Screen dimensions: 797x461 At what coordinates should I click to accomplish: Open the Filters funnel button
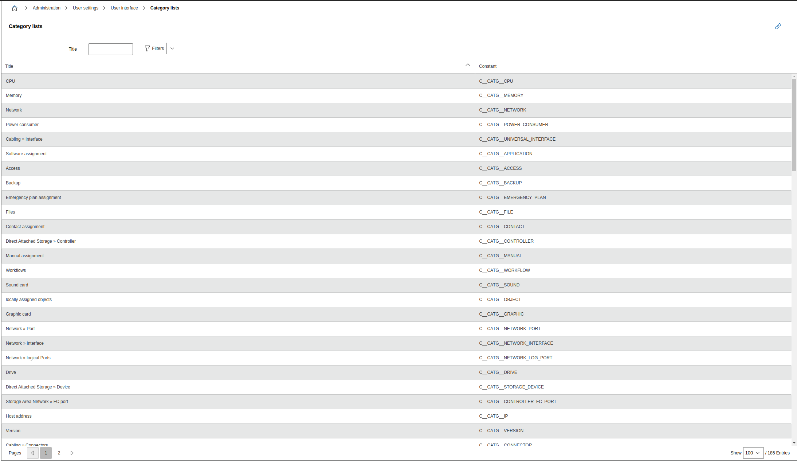154,48
